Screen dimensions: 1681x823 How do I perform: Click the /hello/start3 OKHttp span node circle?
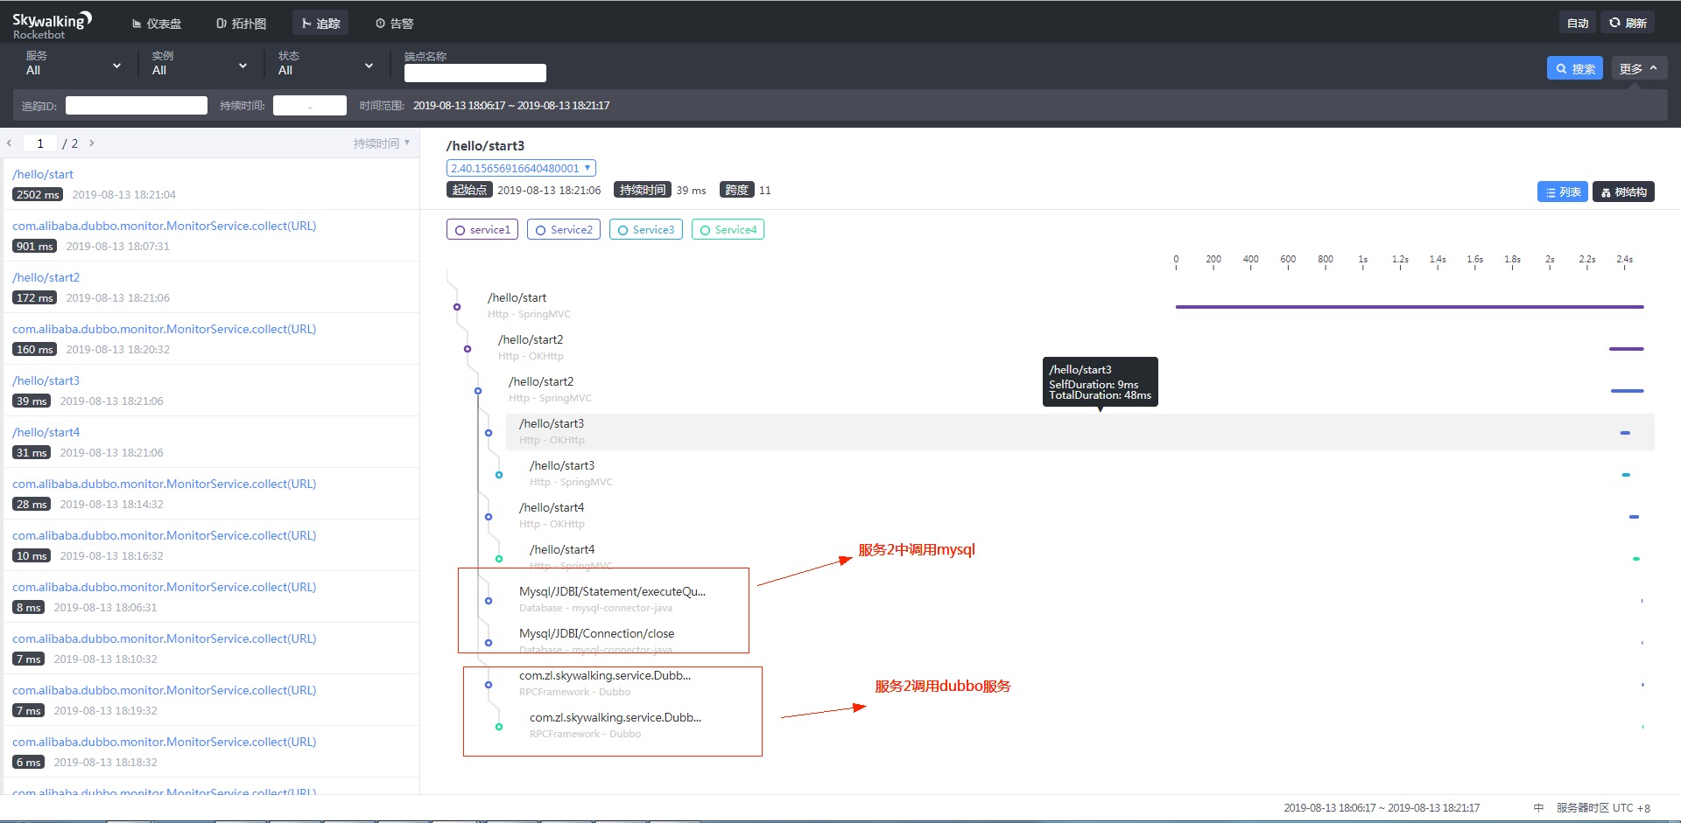[489, 433]
